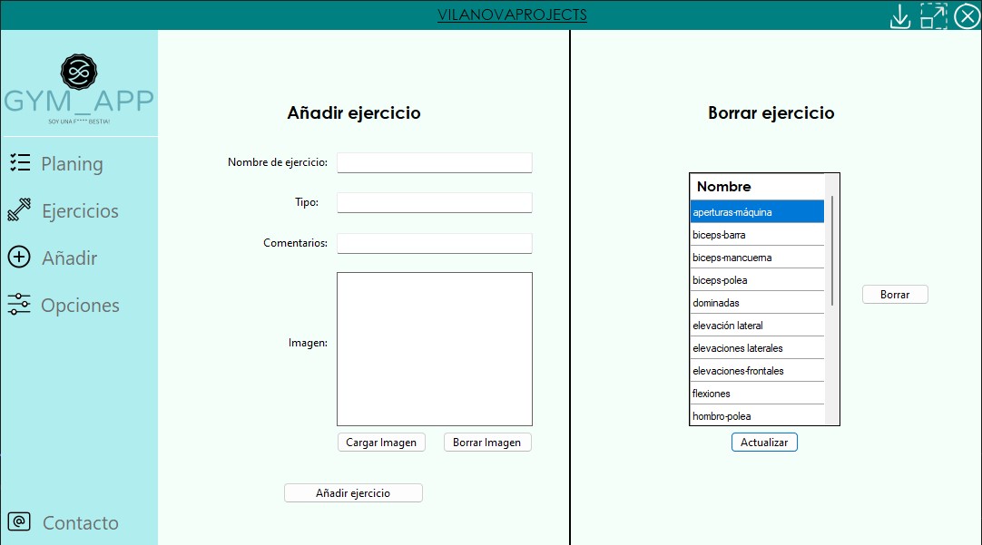Choose the biceps-mancuerna entry

757,258
